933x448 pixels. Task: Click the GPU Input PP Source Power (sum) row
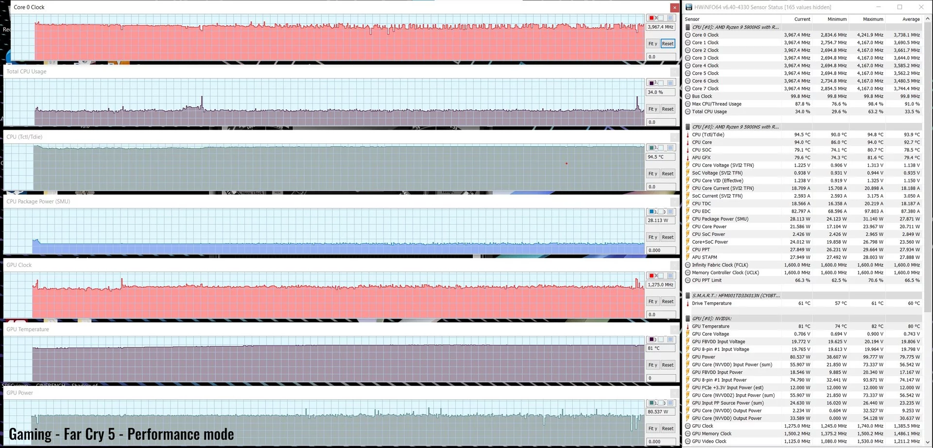click(803, 403)
